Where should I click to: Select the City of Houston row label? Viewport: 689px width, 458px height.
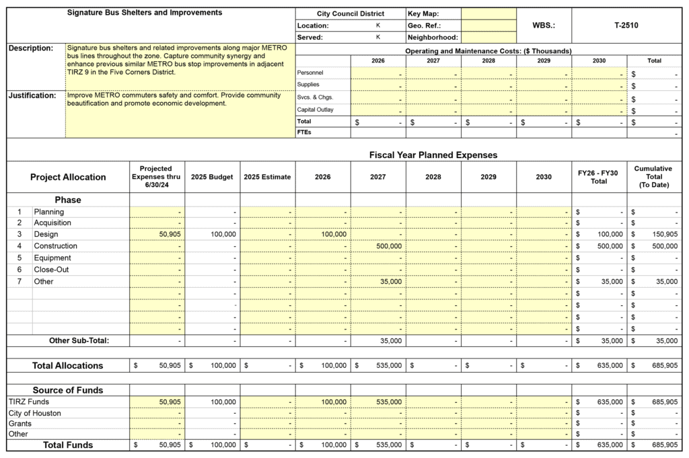[35, 413]
